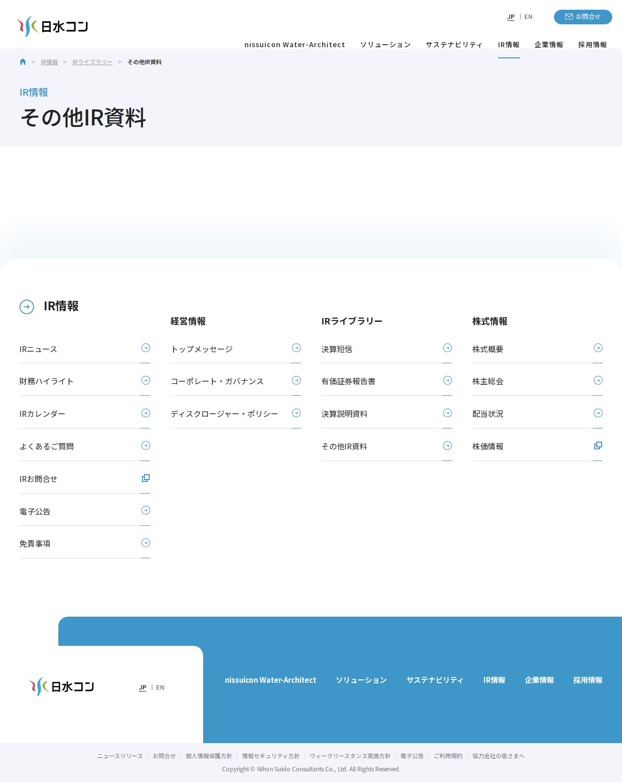Open nissuicon Water-Architect in footer navigation
622x782 pixels.
tap(271, 680)
